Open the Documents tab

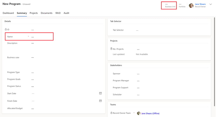[x=46, y=13]
